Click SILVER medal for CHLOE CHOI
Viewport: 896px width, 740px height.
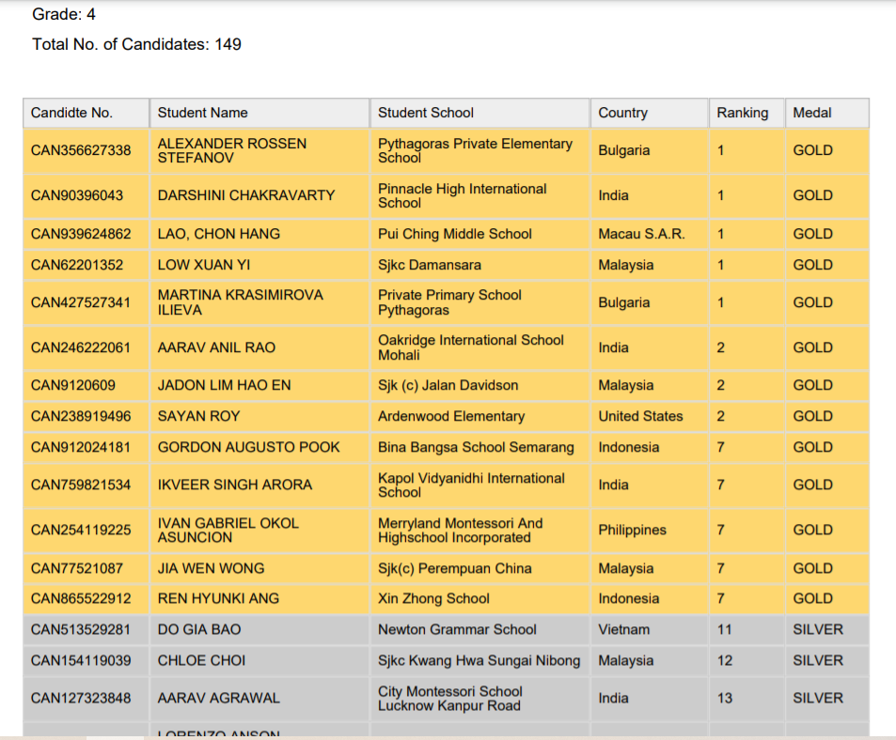click(x=817, y=660)
